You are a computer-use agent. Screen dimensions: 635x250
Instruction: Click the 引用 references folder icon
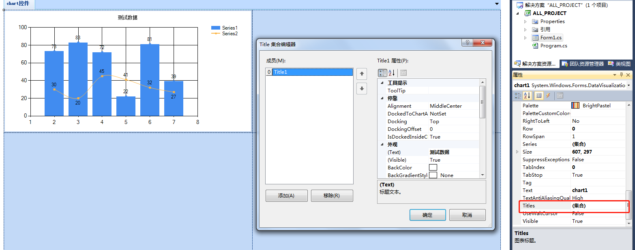[x=535, y=30]
